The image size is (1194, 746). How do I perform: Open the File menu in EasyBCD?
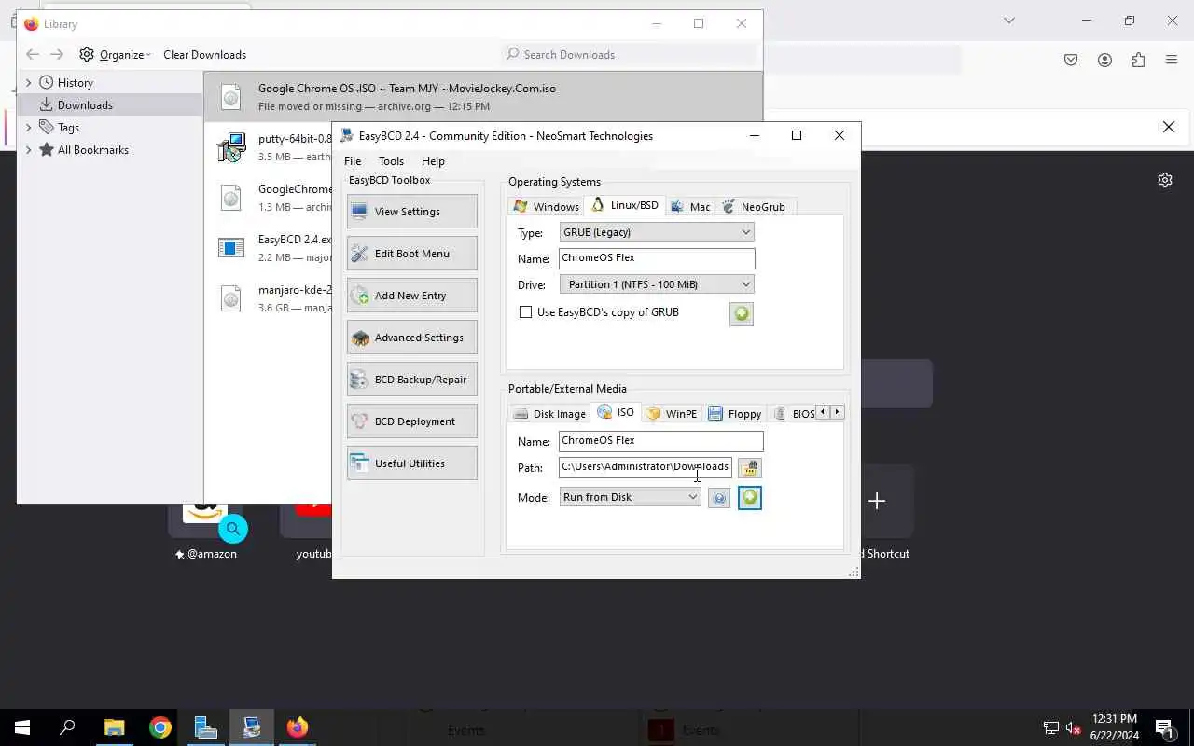(353, 161)
